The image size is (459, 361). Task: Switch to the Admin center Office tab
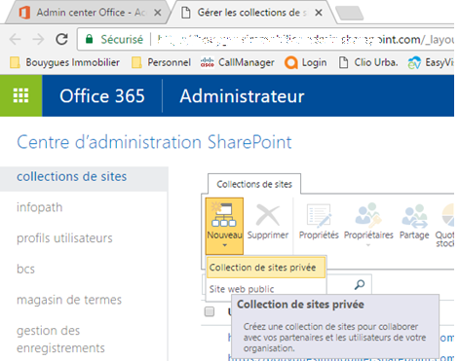[88, 13]
